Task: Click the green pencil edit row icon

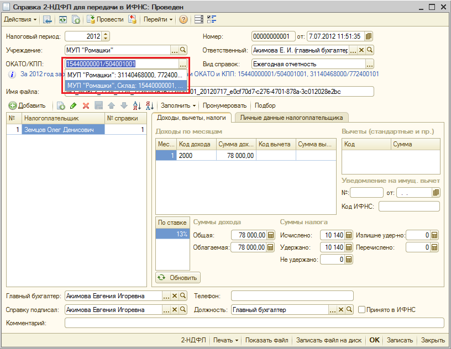Action: click(x=74, y=105)
